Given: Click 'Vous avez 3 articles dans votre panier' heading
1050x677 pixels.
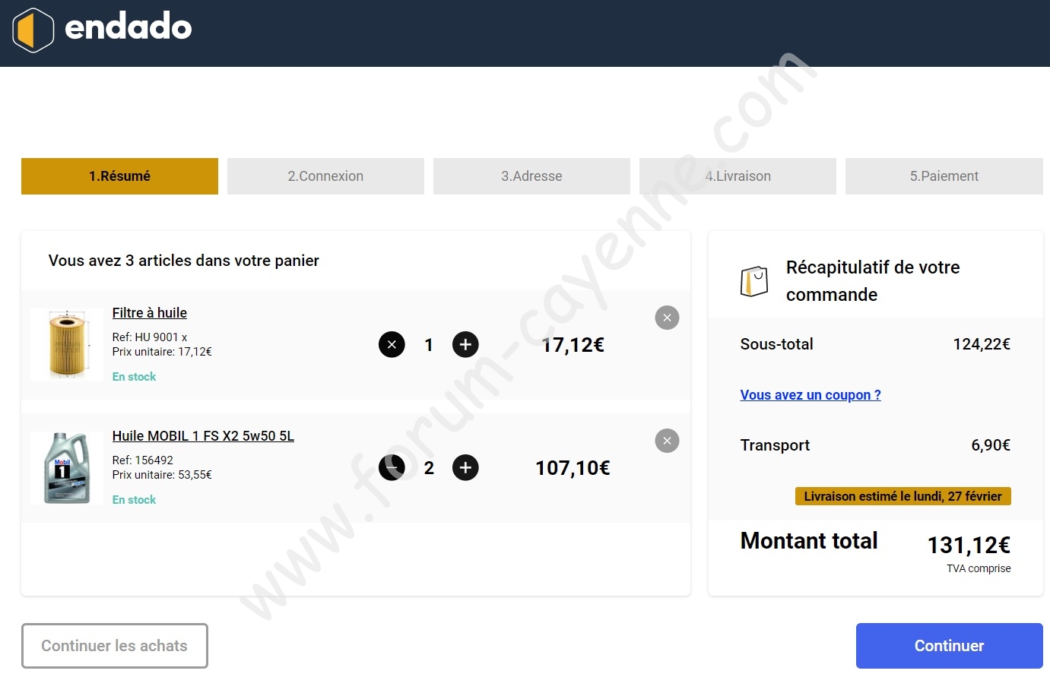Looking at the screenshot, I should (184, 261).
